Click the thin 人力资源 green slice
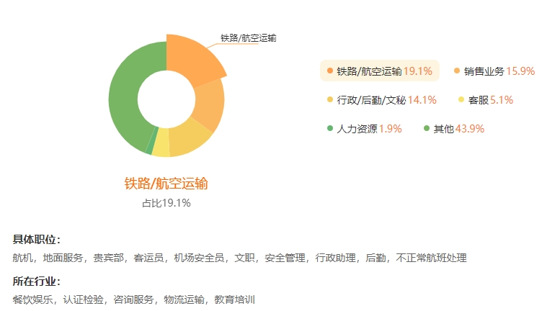The image size is (560, 311). (x=151, y=141)
